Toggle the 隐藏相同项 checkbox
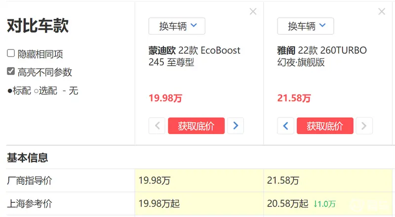Viewport: 395px width, 217px height. 11,54
